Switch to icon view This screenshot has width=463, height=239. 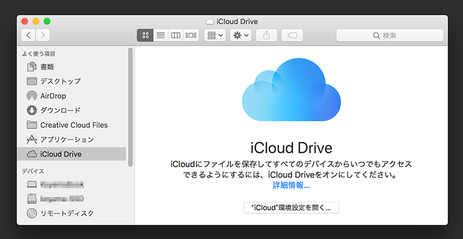(145, 36)
